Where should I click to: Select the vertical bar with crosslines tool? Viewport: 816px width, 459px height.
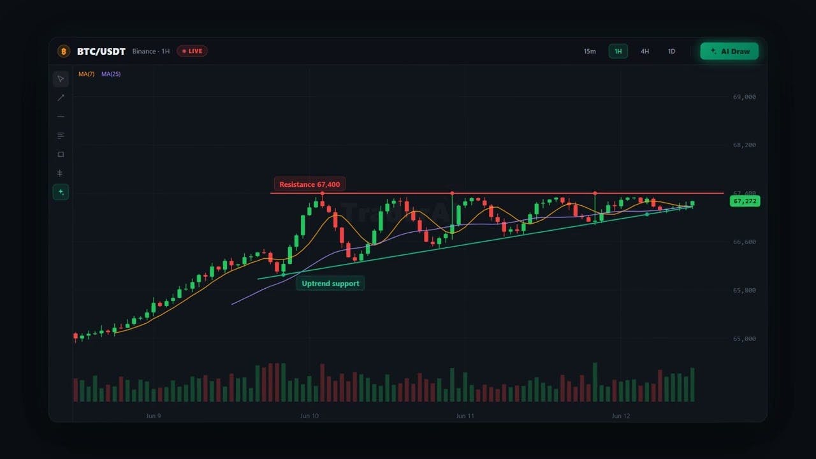61,173
